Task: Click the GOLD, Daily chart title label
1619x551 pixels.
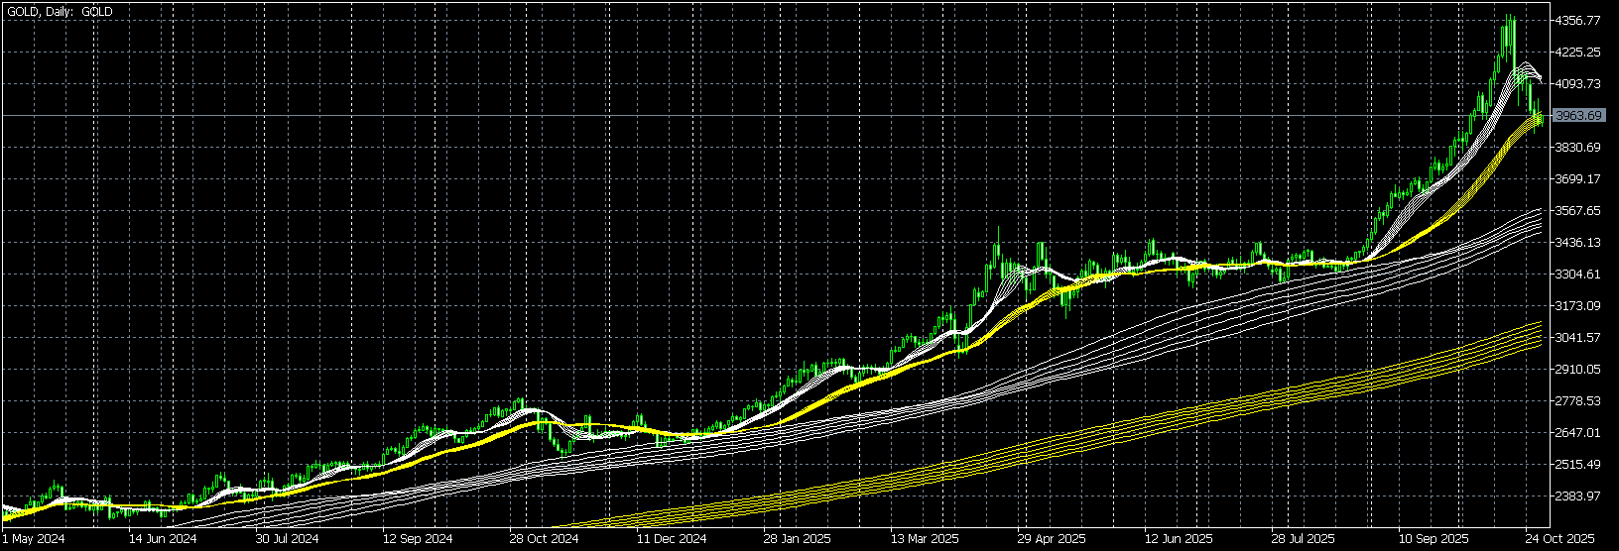Action: pyautogui.click(x=60, y=11)
